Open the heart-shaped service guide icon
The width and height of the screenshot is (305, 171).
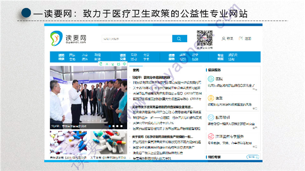click(x=211, y=118)
